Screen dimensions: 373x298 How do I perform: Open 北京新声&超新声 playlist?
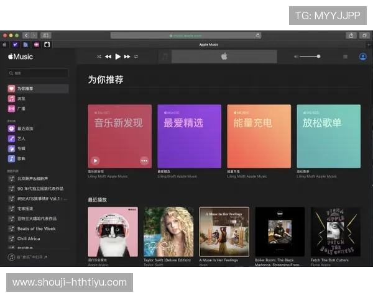38,179
